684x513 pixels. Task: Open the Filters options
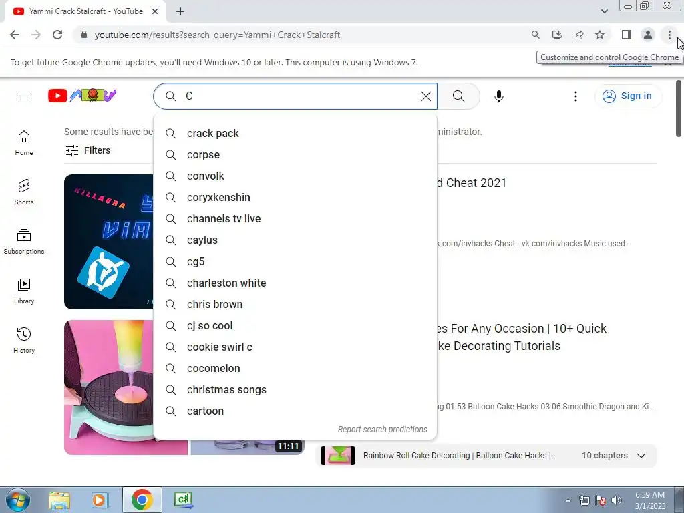tap(88, 150)
